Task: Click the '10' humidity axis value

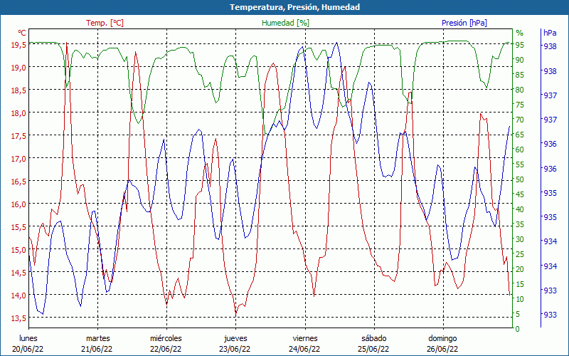Action: (x=520, y=299)
